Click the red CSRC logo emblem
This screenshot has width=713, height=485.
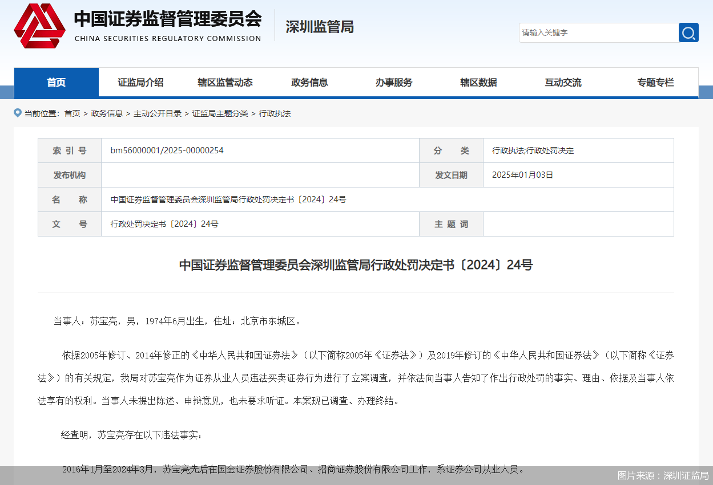pos(39,26)
